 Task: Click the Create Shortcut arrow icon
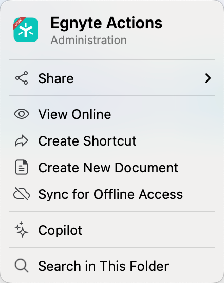22,140
